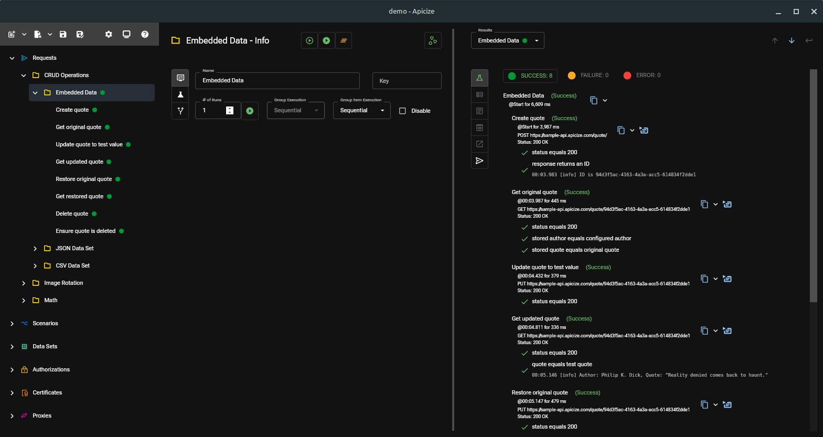The height and width of the screenshot is (437, 823).
Task: Select the Create quote request
Action: click(x=72, y=110)
